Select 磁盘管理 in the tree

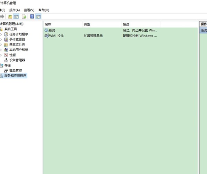[x=16, y=70]
